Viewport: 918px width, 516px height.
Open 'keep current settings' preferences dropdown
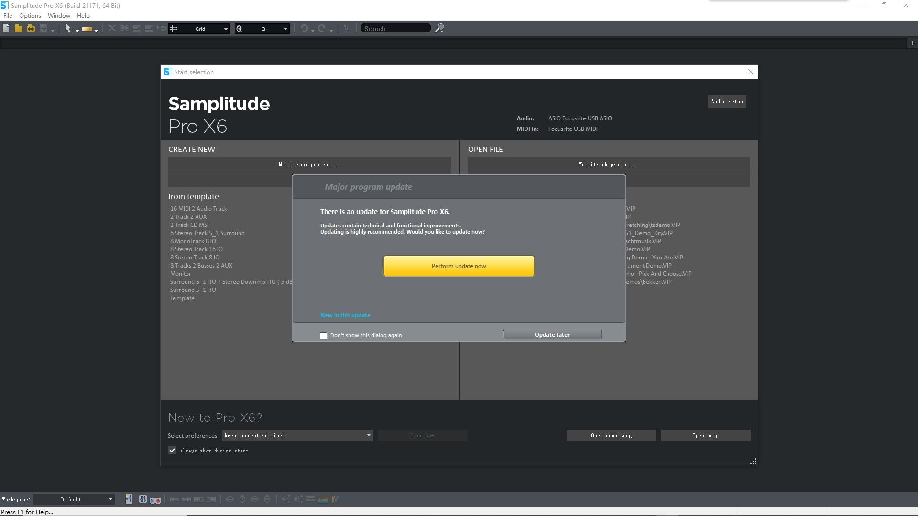point(297,435)
